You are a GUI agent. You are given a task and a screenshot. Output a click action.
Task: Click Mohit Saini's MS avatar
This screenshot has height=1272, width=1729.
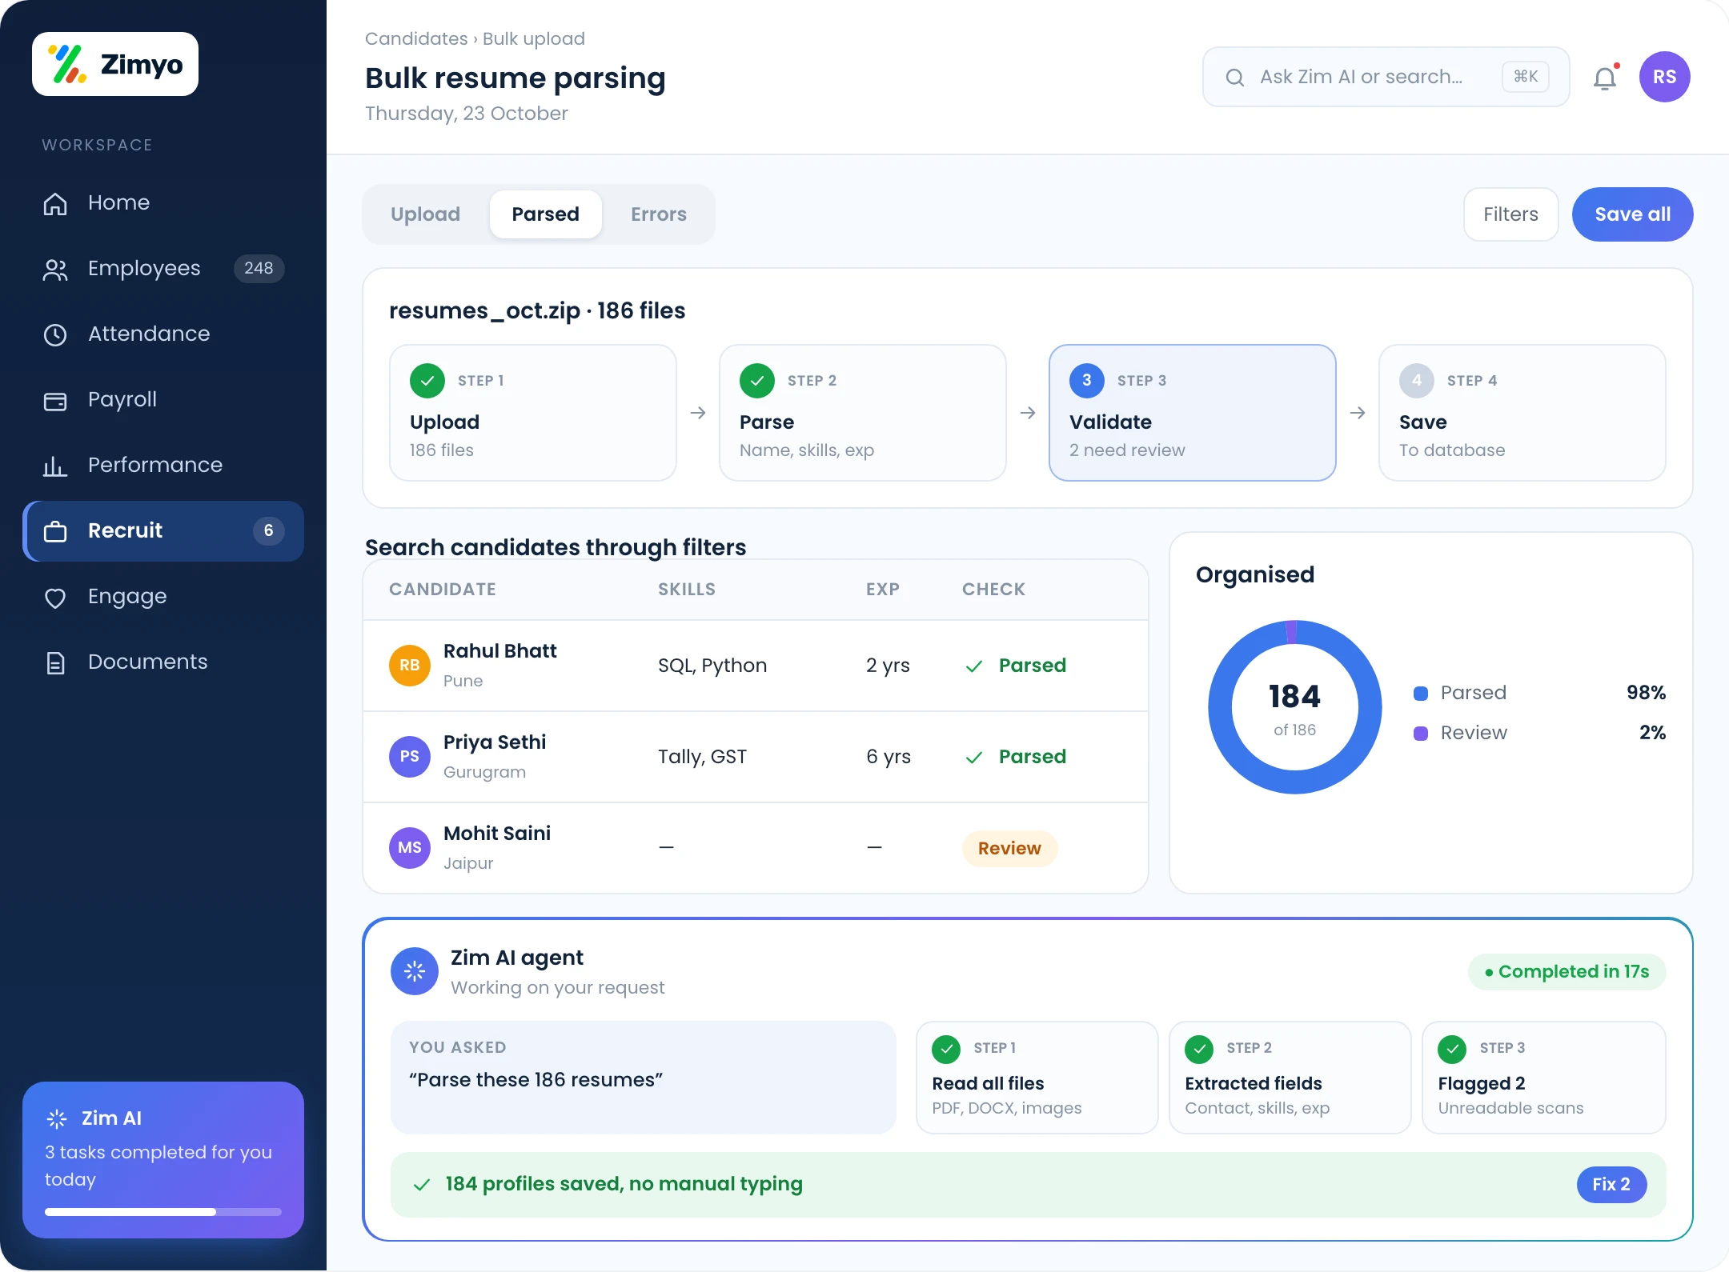410,847
